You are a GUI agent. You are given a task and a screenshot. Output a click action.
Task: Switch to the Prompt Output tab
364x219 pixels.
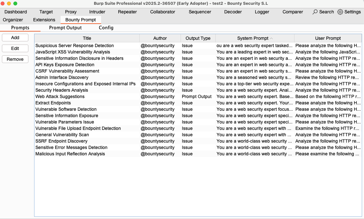65,28
